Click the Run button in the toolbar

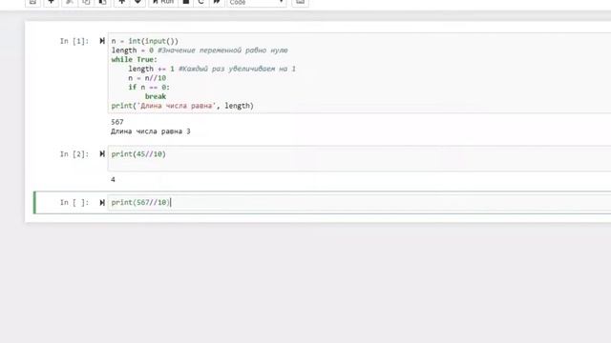point(163,2)
